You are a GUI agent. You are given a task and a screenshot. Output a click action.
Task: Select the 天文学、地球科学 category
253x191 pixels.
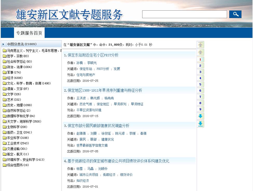[19, 121]
